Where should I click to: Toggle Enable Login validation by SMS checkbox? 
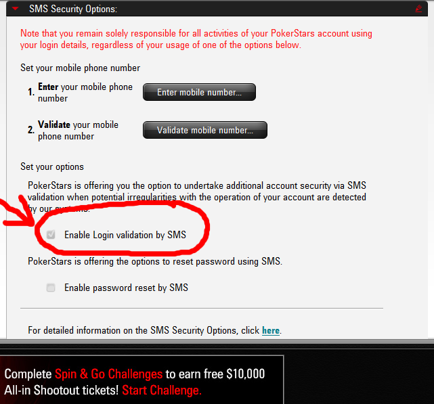click(51, 235)
